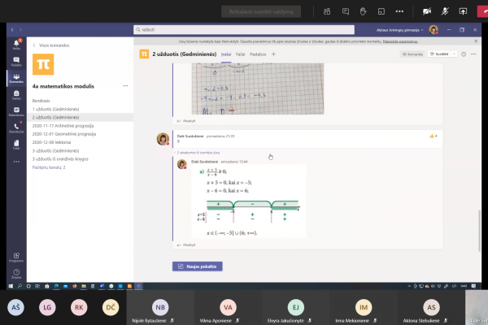Add a new tab with plus icon
Screen dimensions: 488x325
coord(273,54)
